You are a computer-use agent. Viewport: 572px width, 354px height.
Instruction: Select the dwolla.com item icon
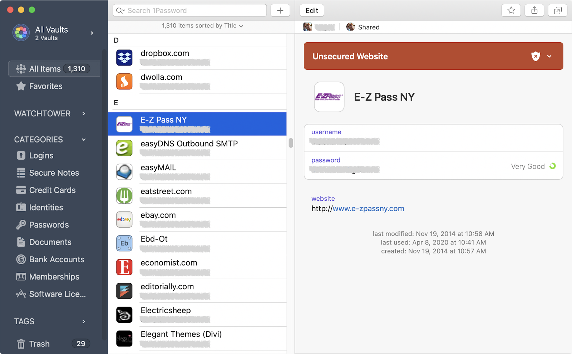point(124,82)
